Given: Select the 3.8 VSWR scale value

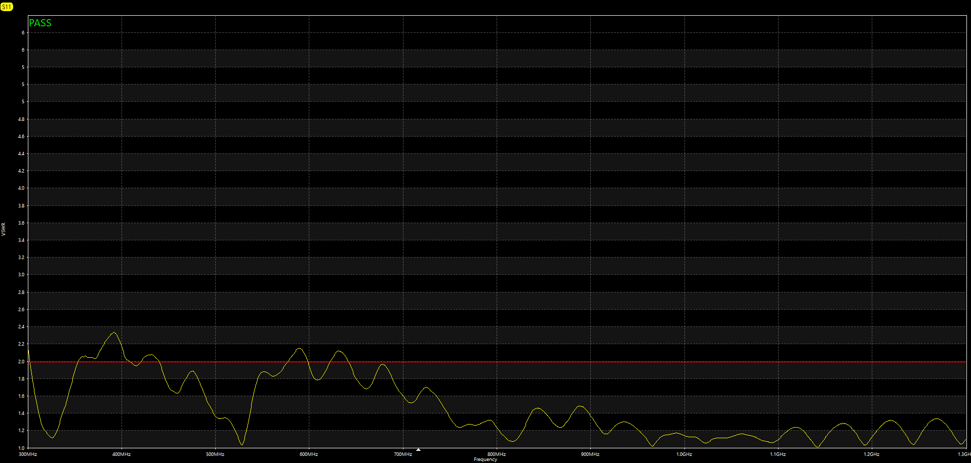Looking at the screenshot, I should tap(21, 206).
